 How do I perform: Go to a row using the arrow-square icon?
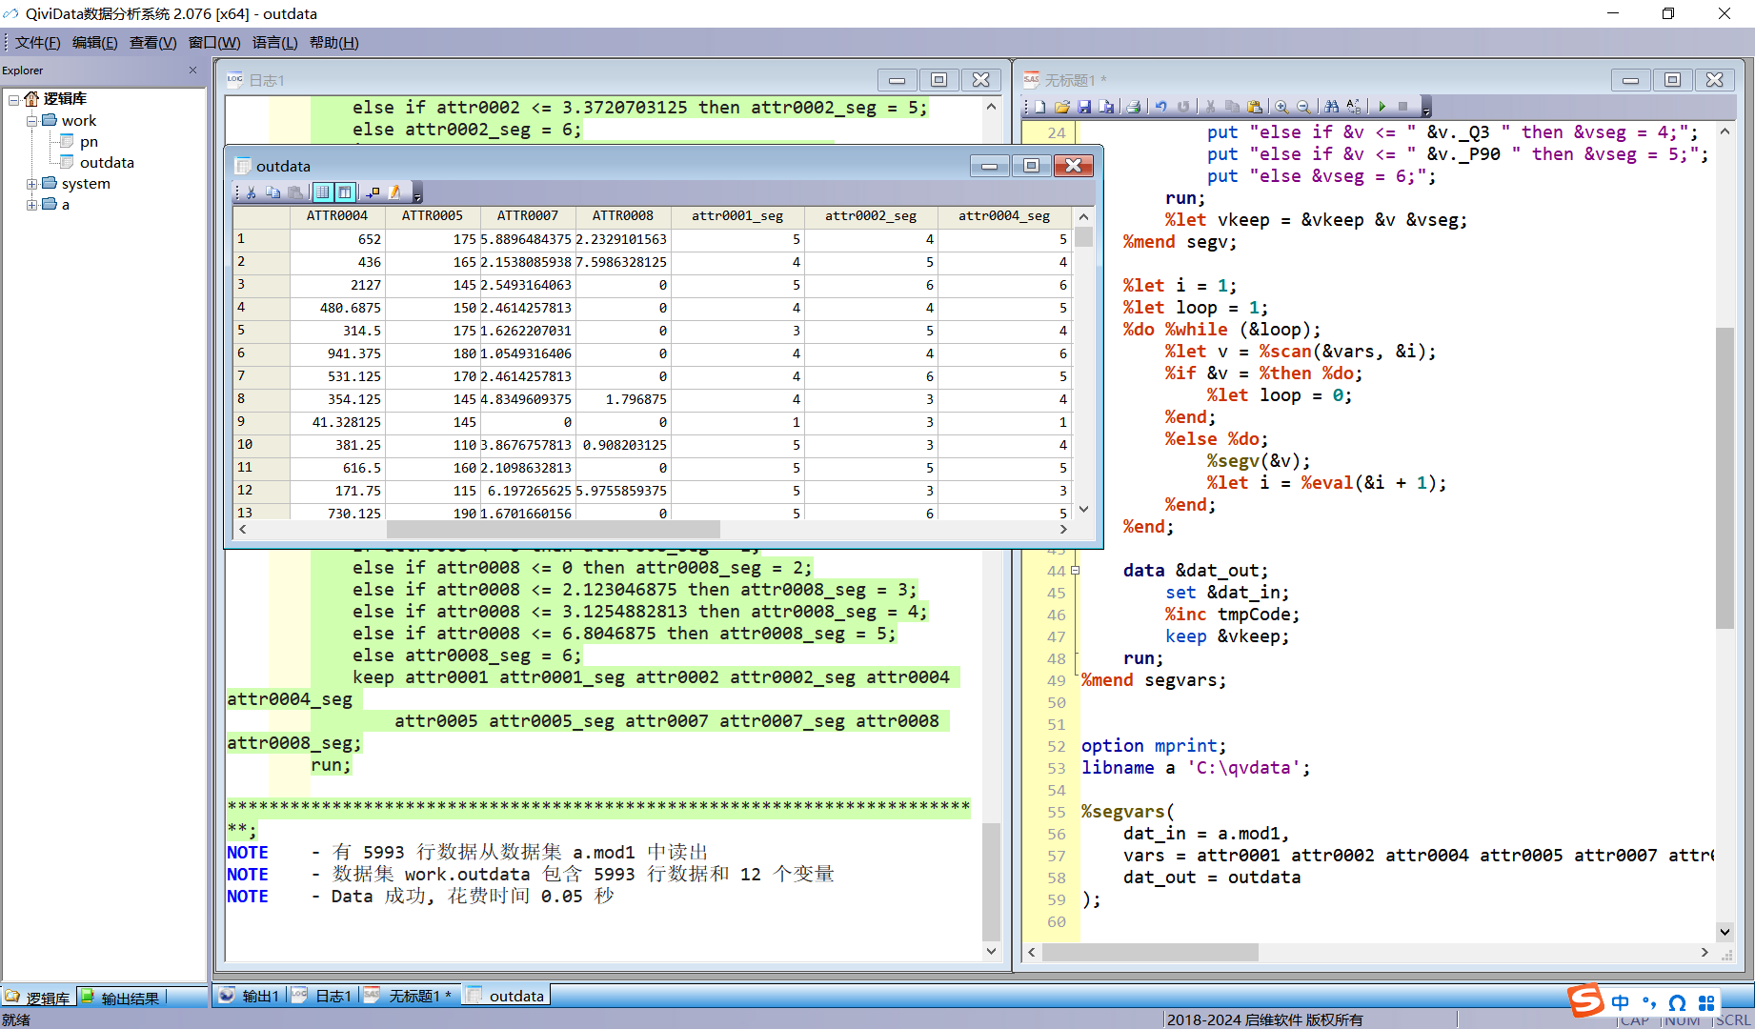click(x=373, y=192)
